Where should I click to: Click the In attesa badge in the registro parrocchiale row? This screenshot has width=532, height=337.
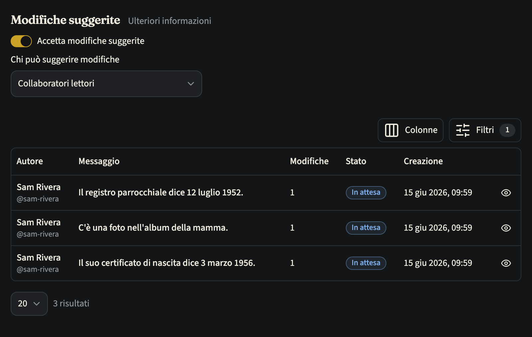366,193
